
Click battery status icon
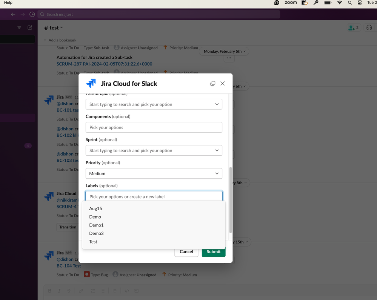(x=328, y=3)
